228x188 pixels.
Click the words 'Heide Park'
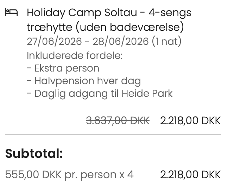[x=147, y=94]
